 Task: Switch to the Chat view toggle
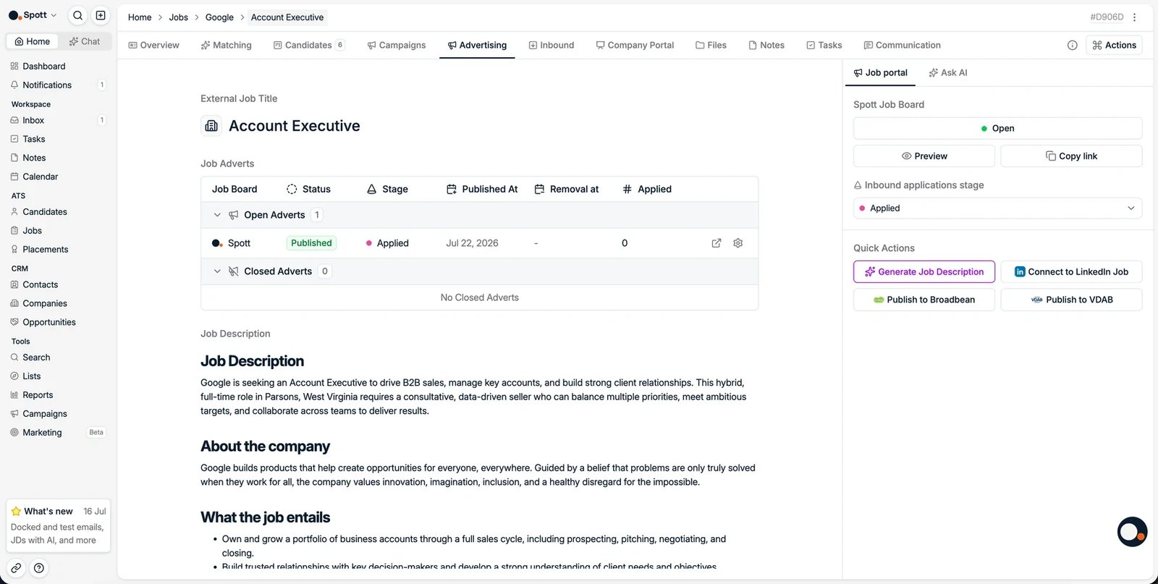[85, 41]
